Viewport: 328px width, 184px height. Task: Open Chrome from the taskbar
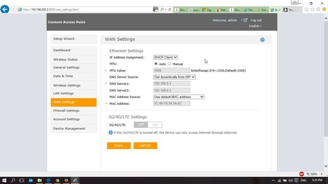[x=57, y=180]
